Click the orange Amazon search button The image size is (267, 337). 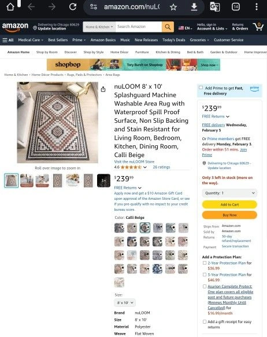(x=168, y=27)
